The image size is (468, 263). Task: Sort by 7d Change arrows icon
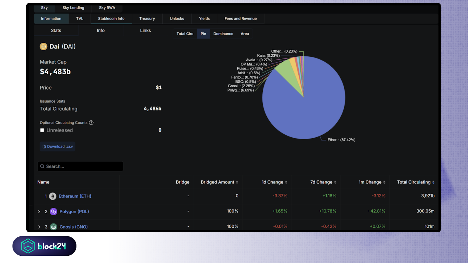335,182
